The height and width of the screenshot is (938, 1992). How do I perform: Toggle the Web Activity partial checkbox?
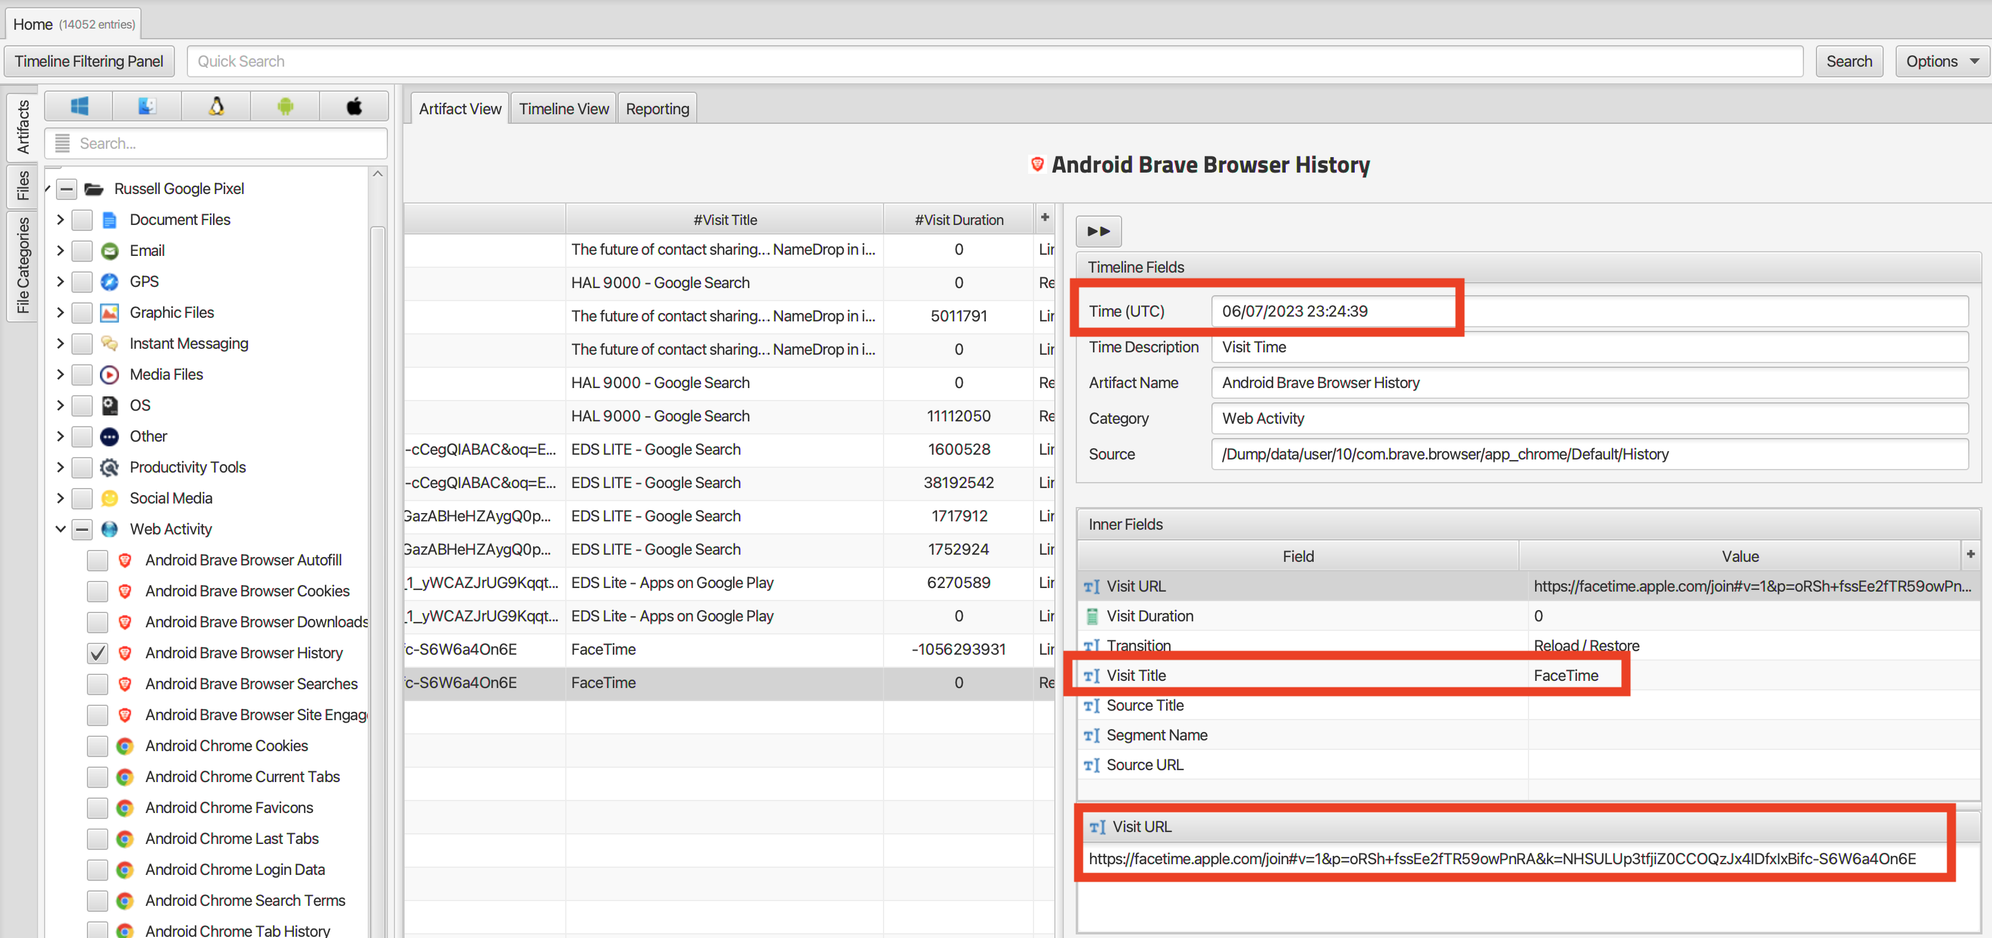point(82,530)
